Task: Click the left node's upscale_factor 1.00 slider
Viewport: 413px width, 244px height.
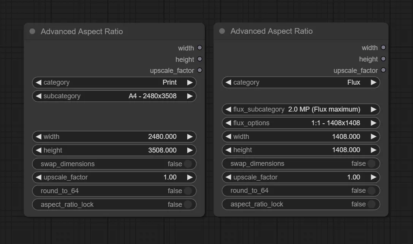Action: [114, 177]
